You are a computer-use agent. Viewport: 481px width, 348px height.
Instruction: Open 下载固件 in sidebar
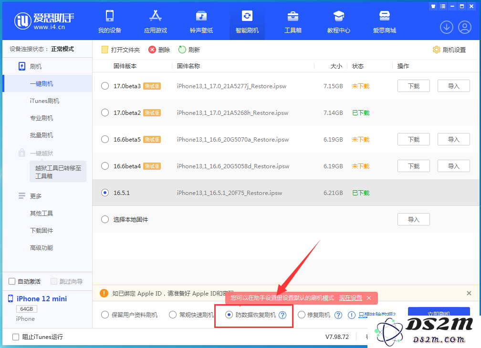pos(42,230)
